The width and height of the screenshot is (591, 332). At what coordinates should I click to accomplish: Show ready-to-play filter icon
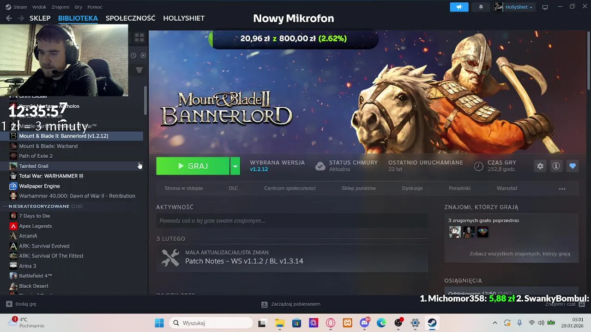pos(143,55)
